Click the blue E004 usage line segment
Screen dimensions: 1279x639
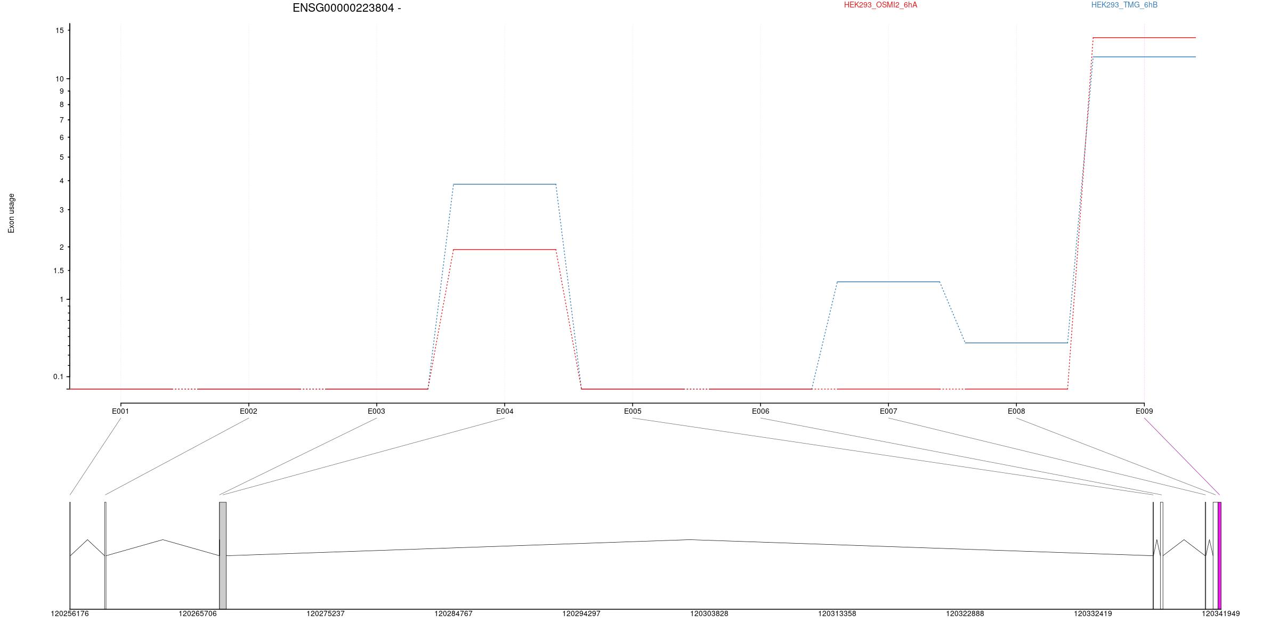coord(505,184)
